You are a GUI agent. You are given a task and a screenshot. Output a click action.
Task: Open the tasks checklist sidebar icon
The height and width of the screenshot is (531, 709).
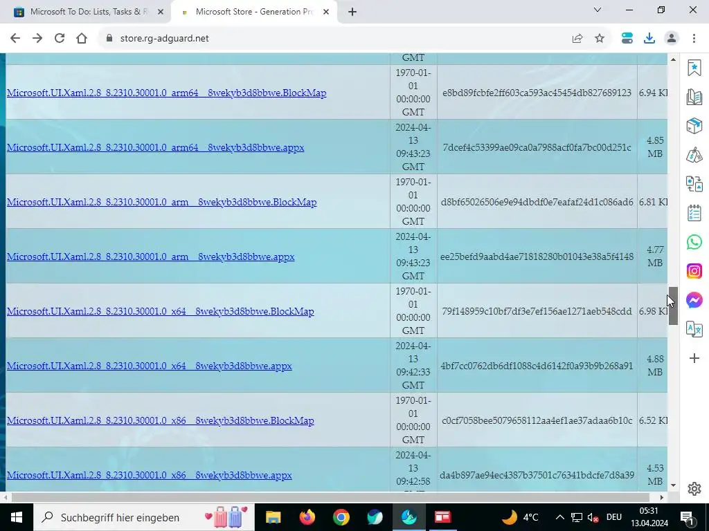click(694, 213)
